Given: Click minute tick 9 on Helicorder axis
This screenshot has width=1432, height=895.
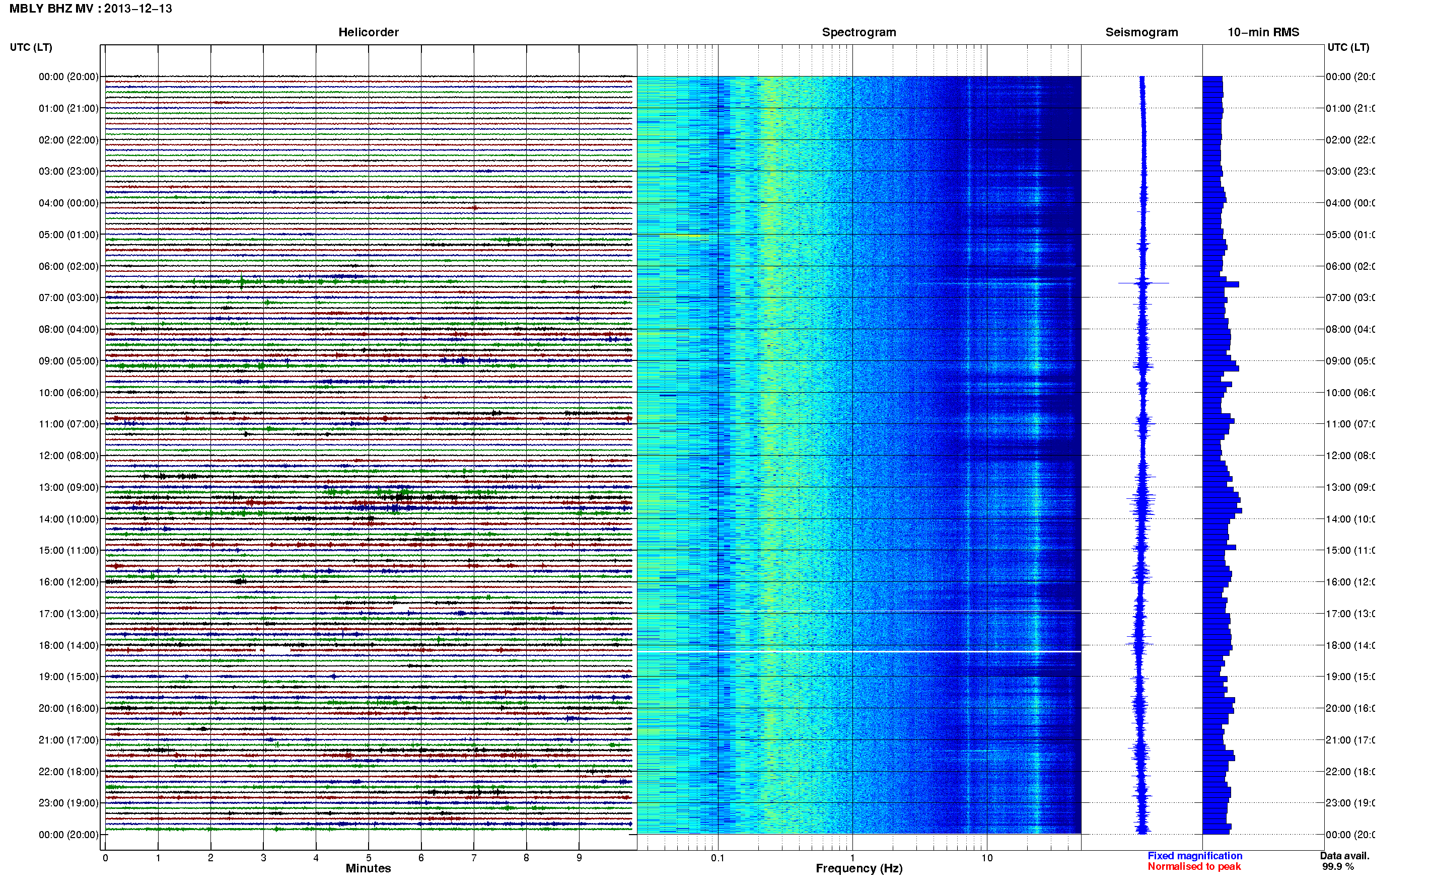Looking at the screenshot, I should pyautogui.click(x=579, y=858).
